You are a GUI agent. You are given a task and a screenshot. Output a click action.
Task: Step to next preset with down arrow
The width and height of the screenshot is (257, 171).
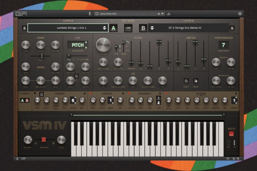point(162,14)
